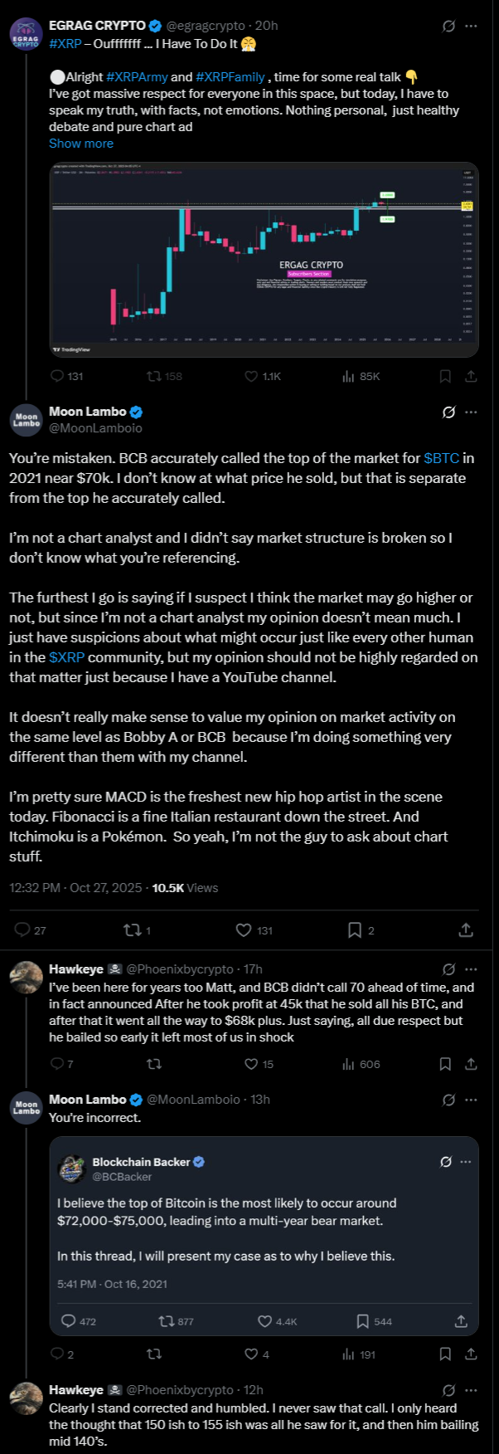The width and height of the screenshot is (499, 1454).
Task: Open the #XRPArmy hashtag
Action: pos(137,77)
